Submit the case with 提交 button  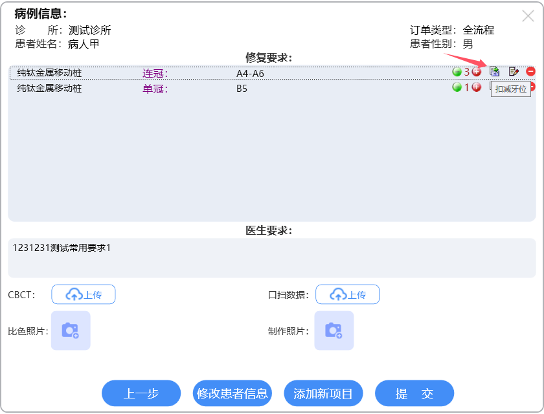(414, 393)
